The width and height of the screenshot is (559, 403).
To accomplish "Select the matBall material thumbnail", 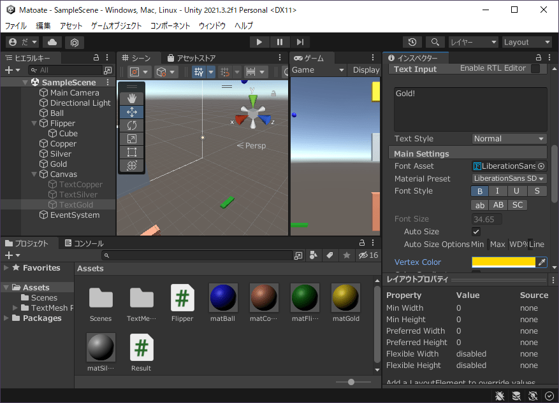I will click(223, 297).
